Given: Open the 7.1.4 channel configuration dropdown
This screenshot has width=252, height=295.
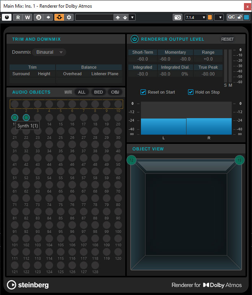Looking at the screenshot, I should (196, 17).
